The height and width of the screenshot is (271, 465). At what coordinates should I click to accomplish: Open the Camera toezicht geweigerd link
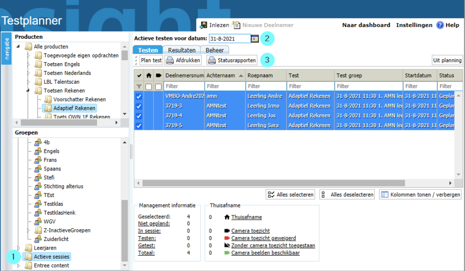point(263,238)
